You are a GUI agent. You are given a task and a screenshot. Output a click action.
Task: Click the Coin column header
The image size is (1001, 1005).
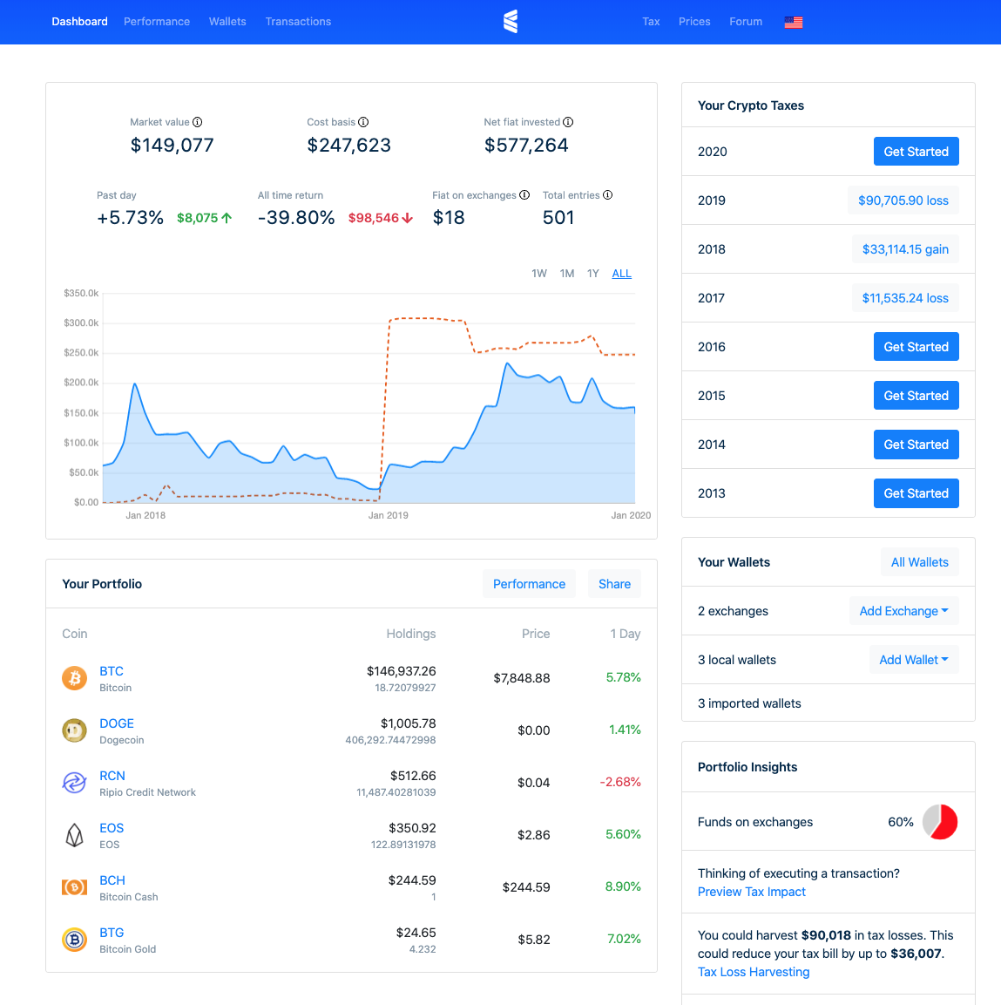coord(74,634)
